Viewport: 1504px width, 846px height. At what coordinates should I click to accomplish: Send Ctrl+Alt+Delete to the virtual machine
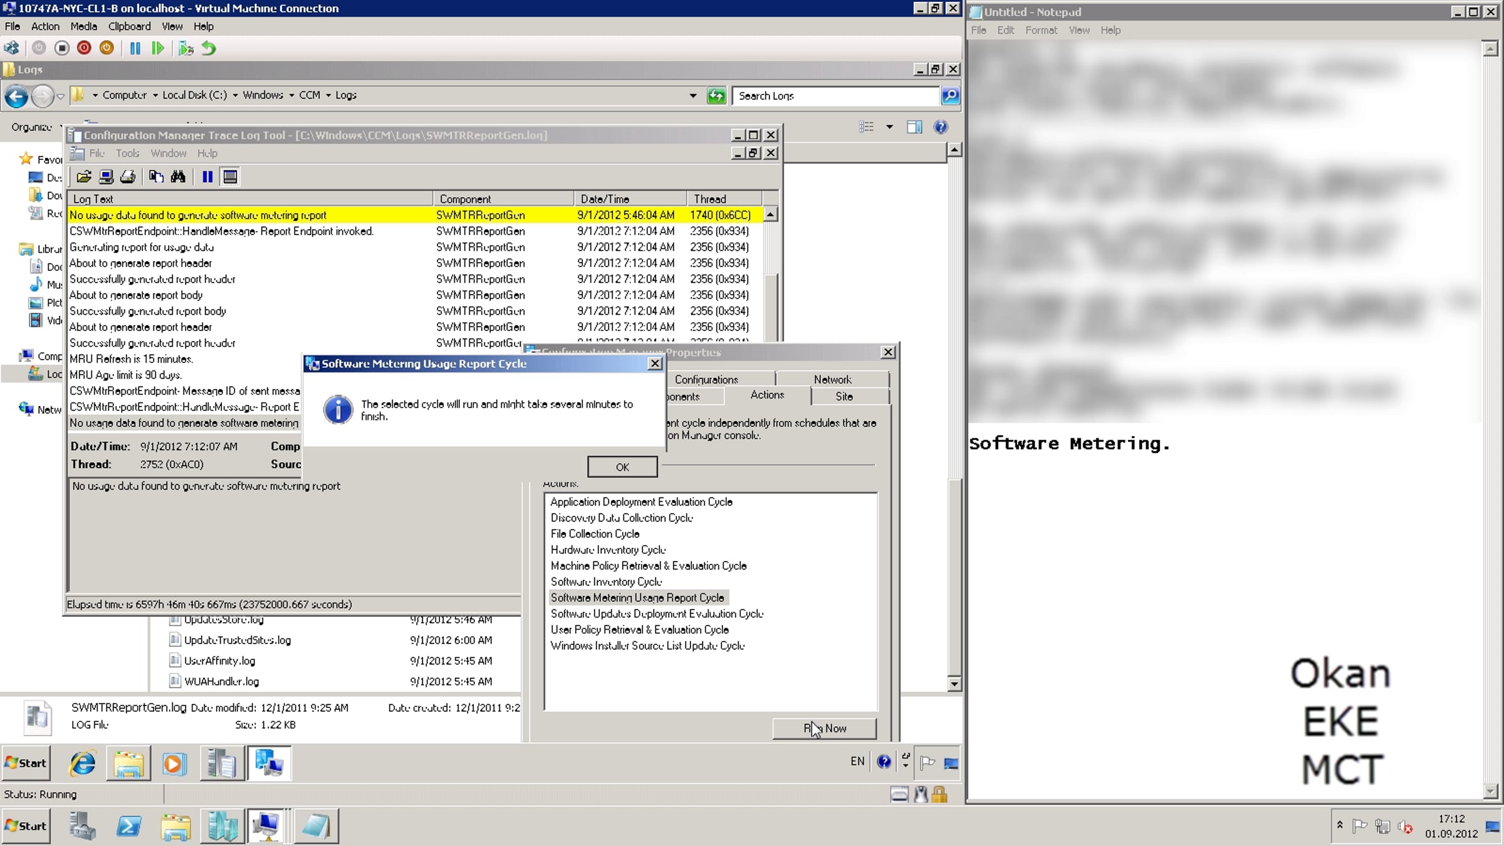point(12,48)
